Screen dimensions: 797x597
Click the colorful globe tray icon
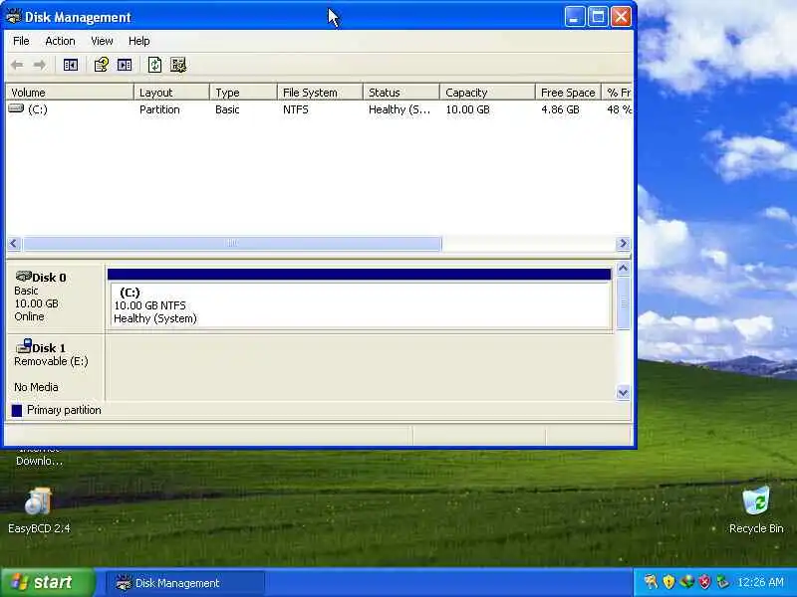tap(686, 582)
